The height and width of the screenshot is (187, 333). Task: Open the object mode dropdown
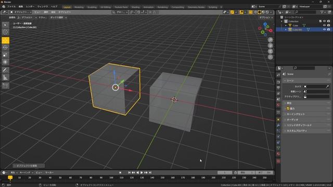tap(21, 12)
